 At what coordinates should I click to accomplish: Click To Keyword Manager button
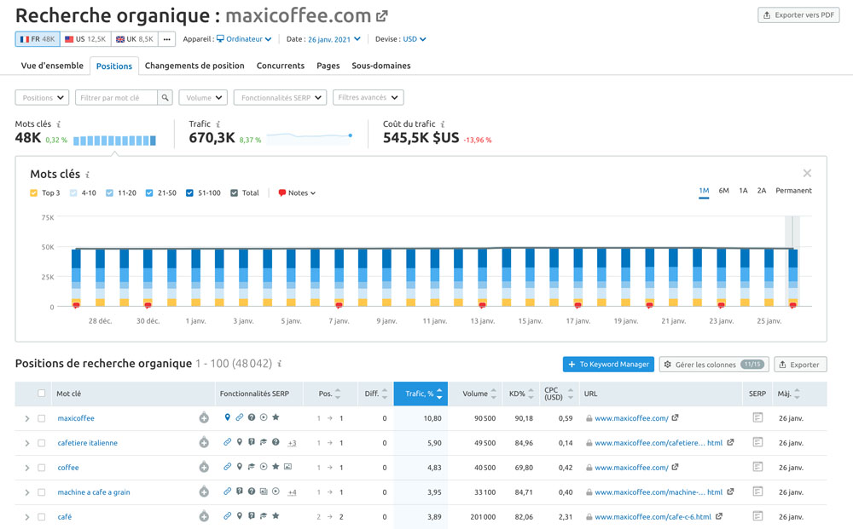pos(609,365)
